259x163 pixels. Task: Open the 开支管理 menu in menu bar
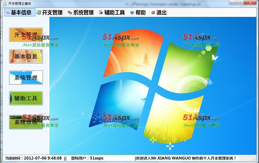(x=50, y=12)
